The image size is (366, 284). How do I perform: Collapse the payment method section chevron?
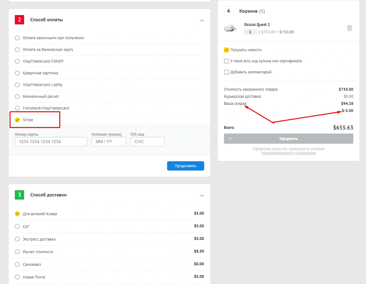click(202, 20)
